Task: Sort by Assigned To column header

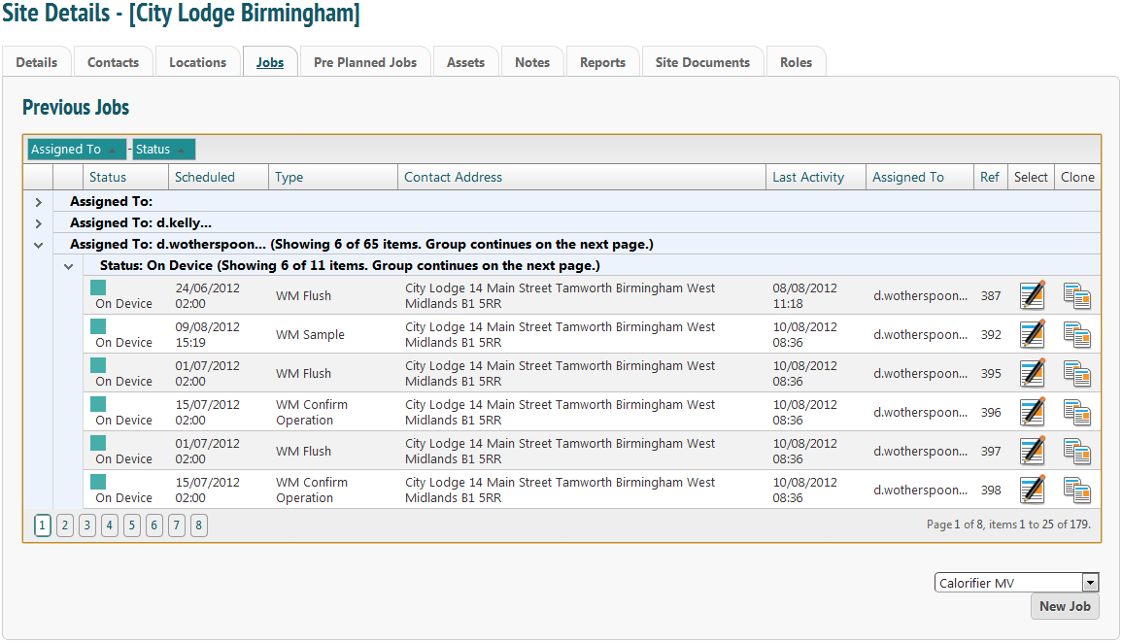Action: tap(907, 177)
